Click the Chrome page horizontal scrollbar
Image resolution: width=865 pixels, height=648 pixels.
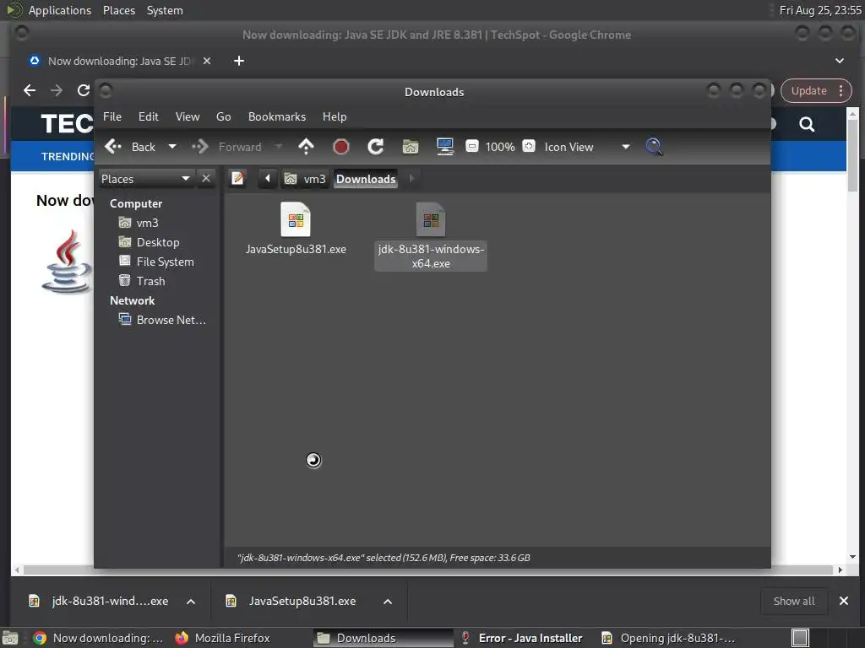[x=427, y=570]
